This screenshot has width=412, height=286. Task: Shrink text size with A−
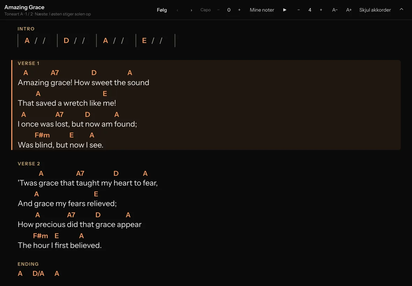click(x=335, y=10)
